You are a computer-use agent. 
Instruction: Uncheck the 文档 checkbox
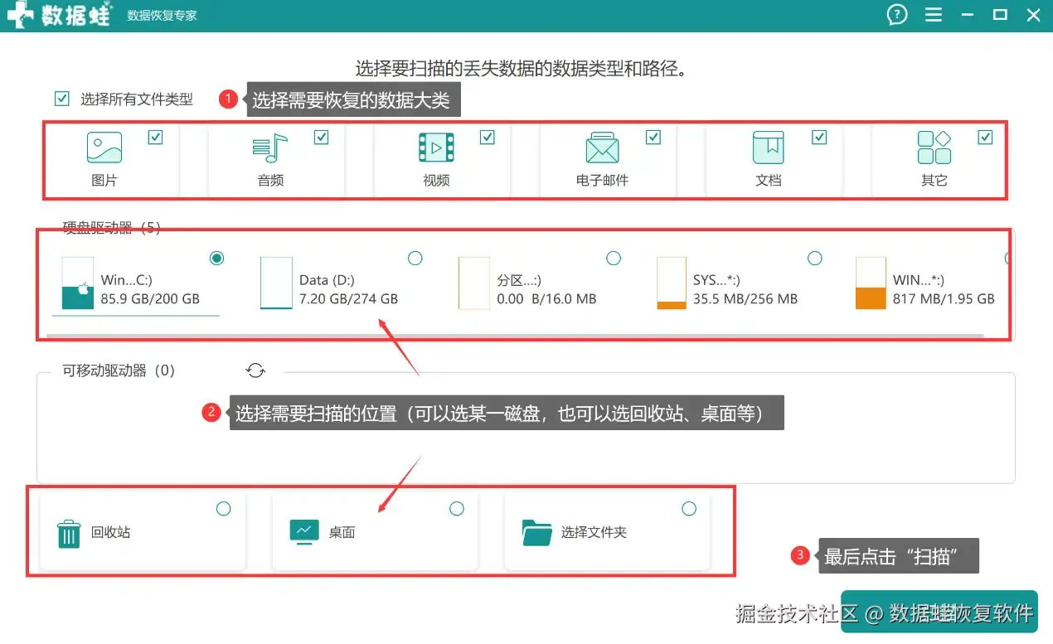pos(819,138)
